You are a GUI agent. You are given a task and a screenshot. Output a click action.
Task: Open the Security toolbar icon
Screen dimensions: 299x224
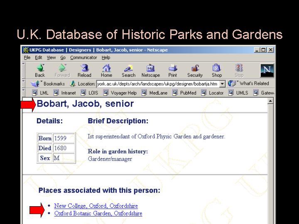click(x=195, y=70)
